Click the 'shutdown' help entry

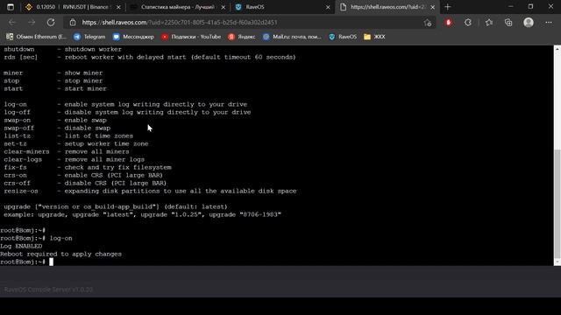point(19,49)
